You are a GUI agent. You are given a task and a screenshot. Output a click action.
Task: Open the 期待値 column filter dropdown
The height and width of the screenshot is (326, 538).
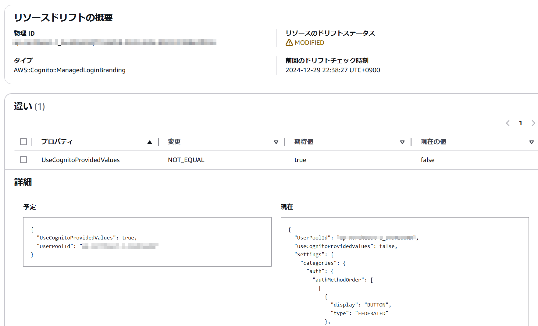[402, 142]
